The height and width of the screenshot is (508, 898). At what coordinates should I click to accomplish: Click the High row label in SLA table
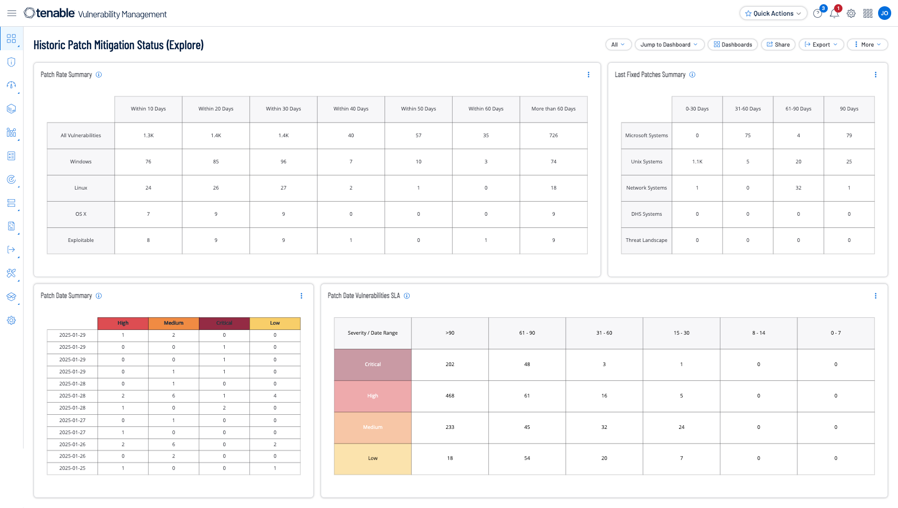point(373,396)
